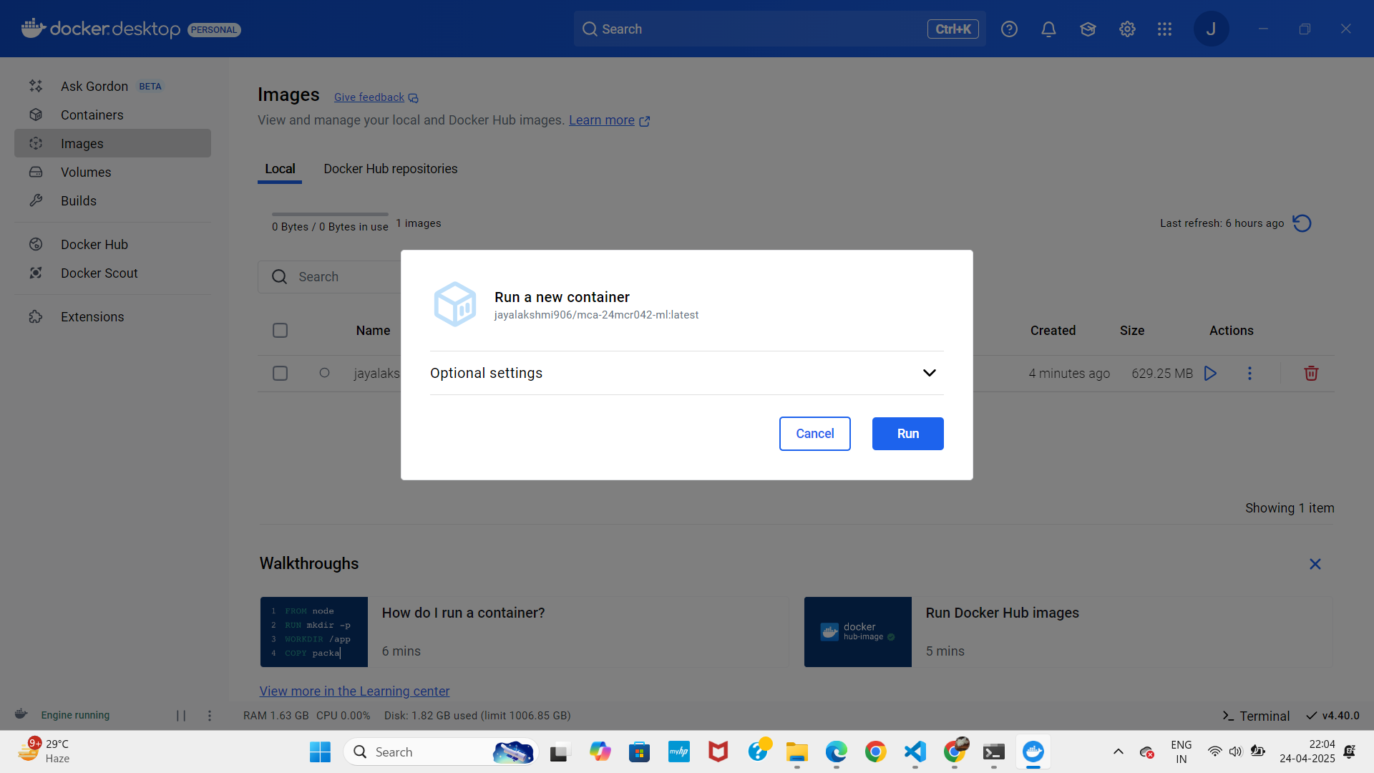Click Run to start the container
Image resolution: width=1374 pixels, height=773 pixels.
point(907,434)
